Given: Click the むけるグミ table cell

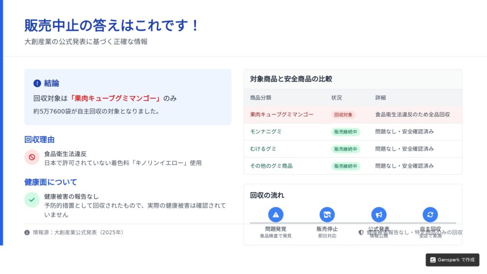Looking at the screenshot, I should [263, 148].
